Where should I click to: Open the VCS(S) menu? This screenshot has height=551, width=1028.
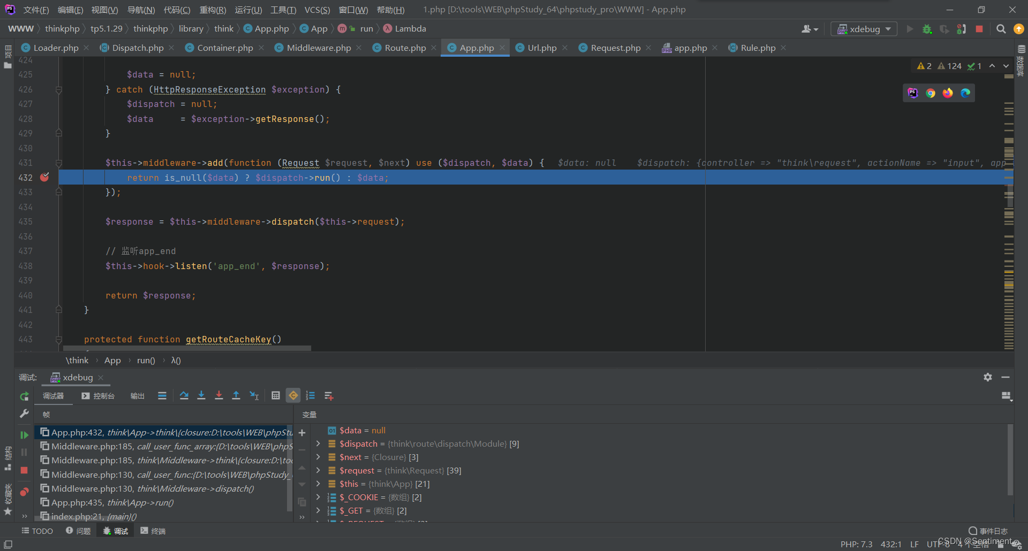pos(317,10)
